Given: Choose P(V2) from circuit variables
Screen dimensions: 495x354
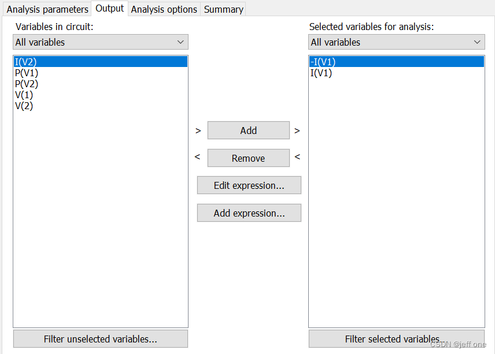Looking at the screenshot, I should [27, 84].
